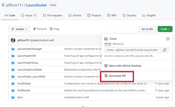Click the repository book icon beside jeffcox111
175x107 pixels.
tap(3, 5)
